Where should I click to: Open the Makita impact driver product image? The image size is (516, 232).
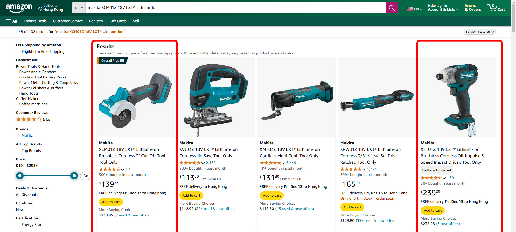pyautogui.click(x=457, y=97)
